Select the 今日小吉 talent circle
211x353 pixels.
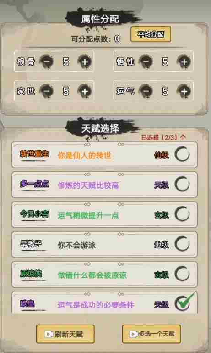pyautogui.click(x=182, y=214)
